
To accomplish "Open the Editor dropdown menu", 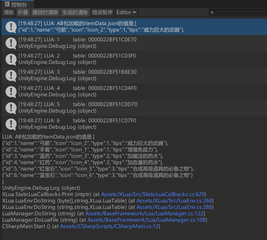I will click(x=126, y=12).
